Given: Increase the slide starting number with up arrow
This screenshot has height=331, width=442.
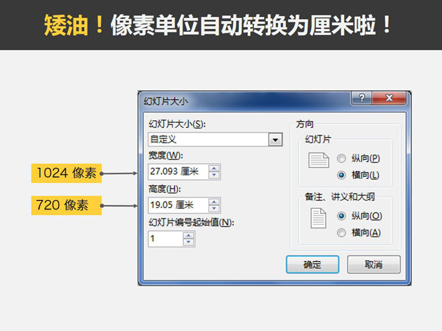Looking at the screenshot, I should pos(189,235).
